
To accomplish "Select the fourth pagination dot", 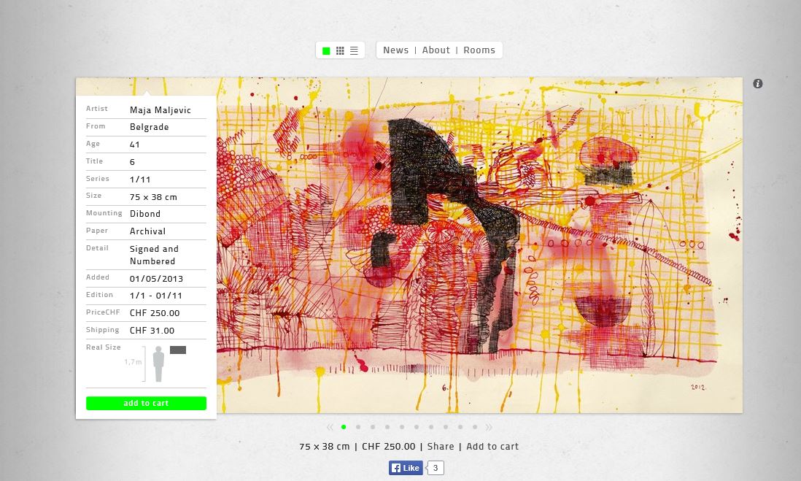I will point(387,427).
